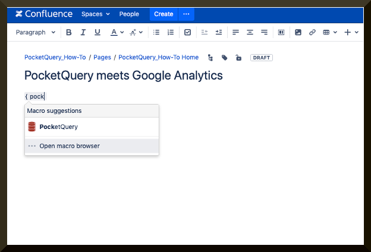Choose Open macro browser

tap(92, 146)
